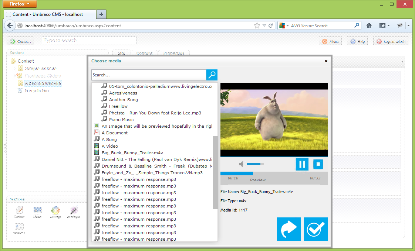
Task: Bookmark page with the star icon
Action: point(257,25)
